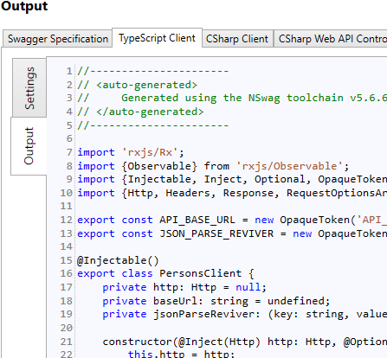
Task: Click the this.http = http statement
Action: point(181,354)
